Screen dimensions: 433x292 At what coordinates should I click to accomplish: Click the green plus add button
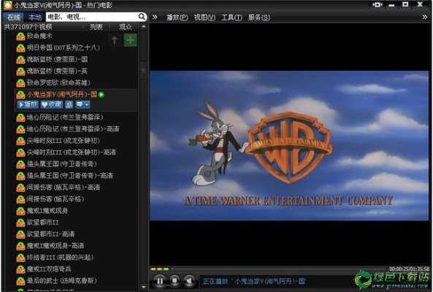(x=131, y=40)
